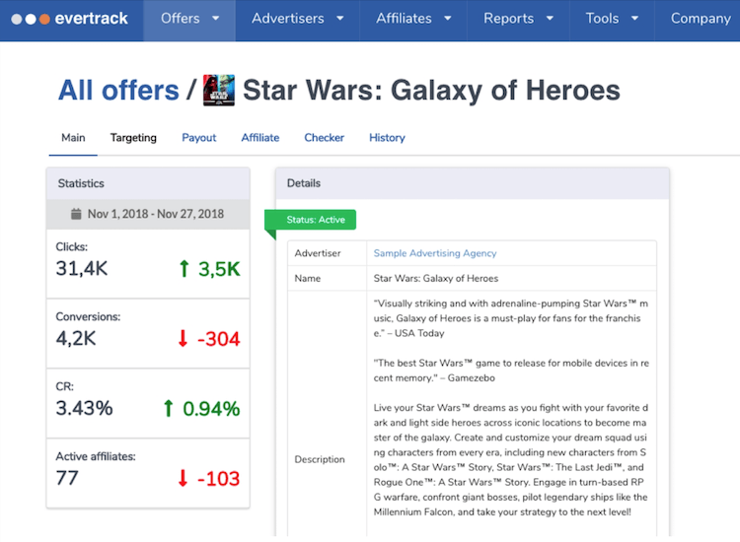Click the calendar icon in date range
The height and width of the screenshot is (542, 740).
[76, 214]
